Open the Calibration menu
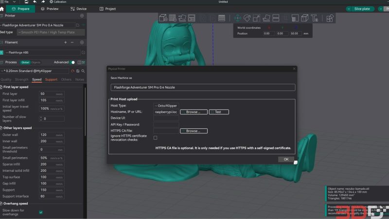Screen dimensions: 389x219 [x=58, y=2]
